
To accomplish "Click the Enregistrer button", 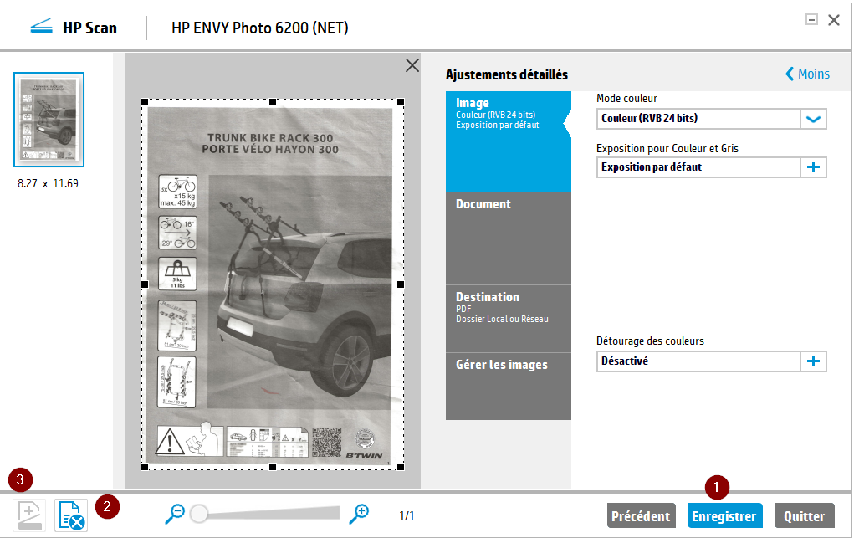I will pos(724,515).
